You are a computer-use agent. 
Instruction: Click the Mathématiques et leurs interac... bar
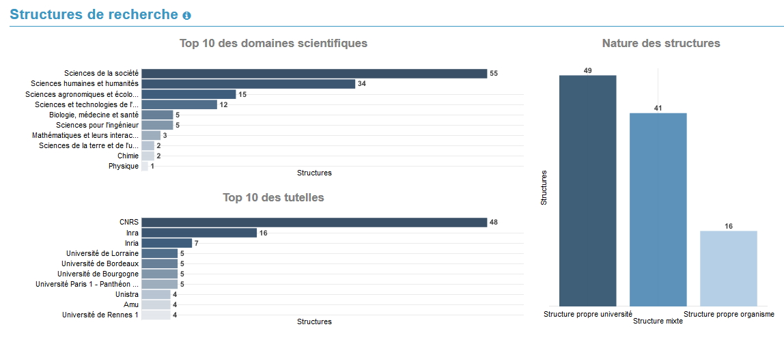coord(151,135)
